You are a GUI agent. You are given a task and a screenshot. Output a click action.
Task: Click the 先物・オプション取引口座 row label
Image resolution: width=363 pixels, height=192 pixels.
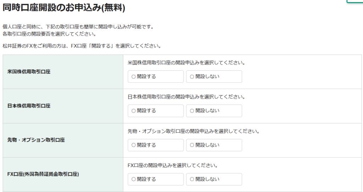pyautogui.click(x=36, y=140)
